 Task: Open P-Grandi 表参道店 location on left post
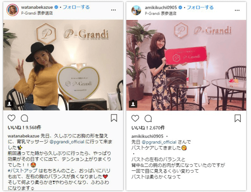(x=37, y=13)
